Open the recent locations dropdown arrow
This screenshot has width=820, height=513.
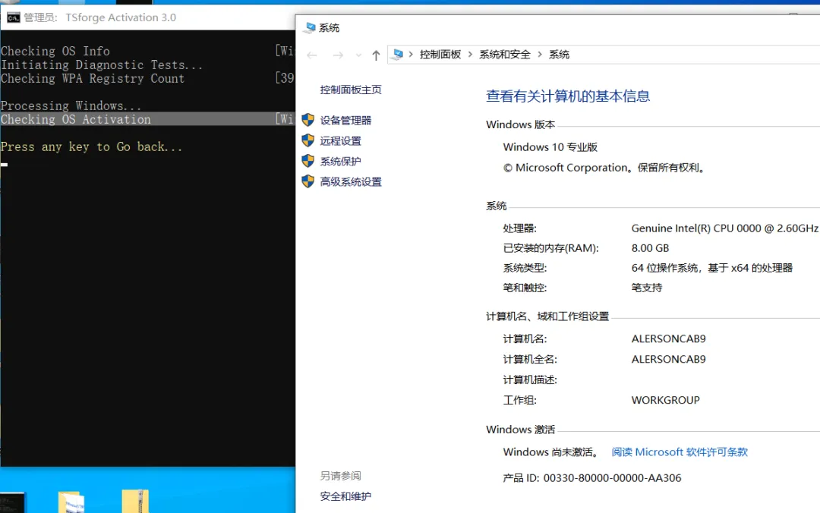(x=359, y=55)
